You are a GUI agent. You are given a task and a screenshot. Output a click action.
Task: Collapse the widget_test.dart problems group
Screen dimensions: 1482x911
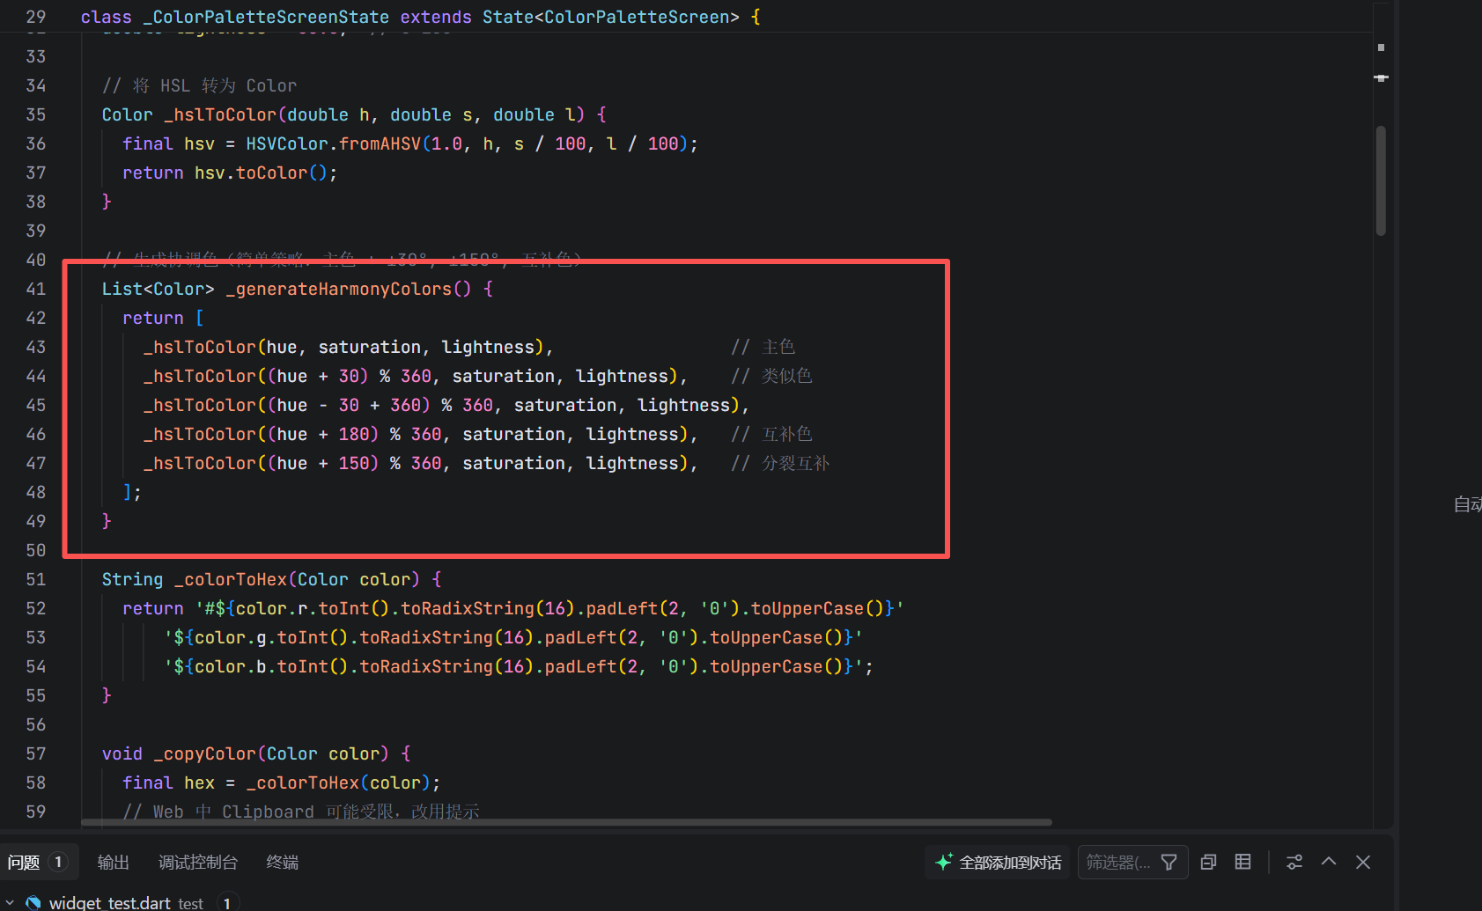(x=10, y=902)
